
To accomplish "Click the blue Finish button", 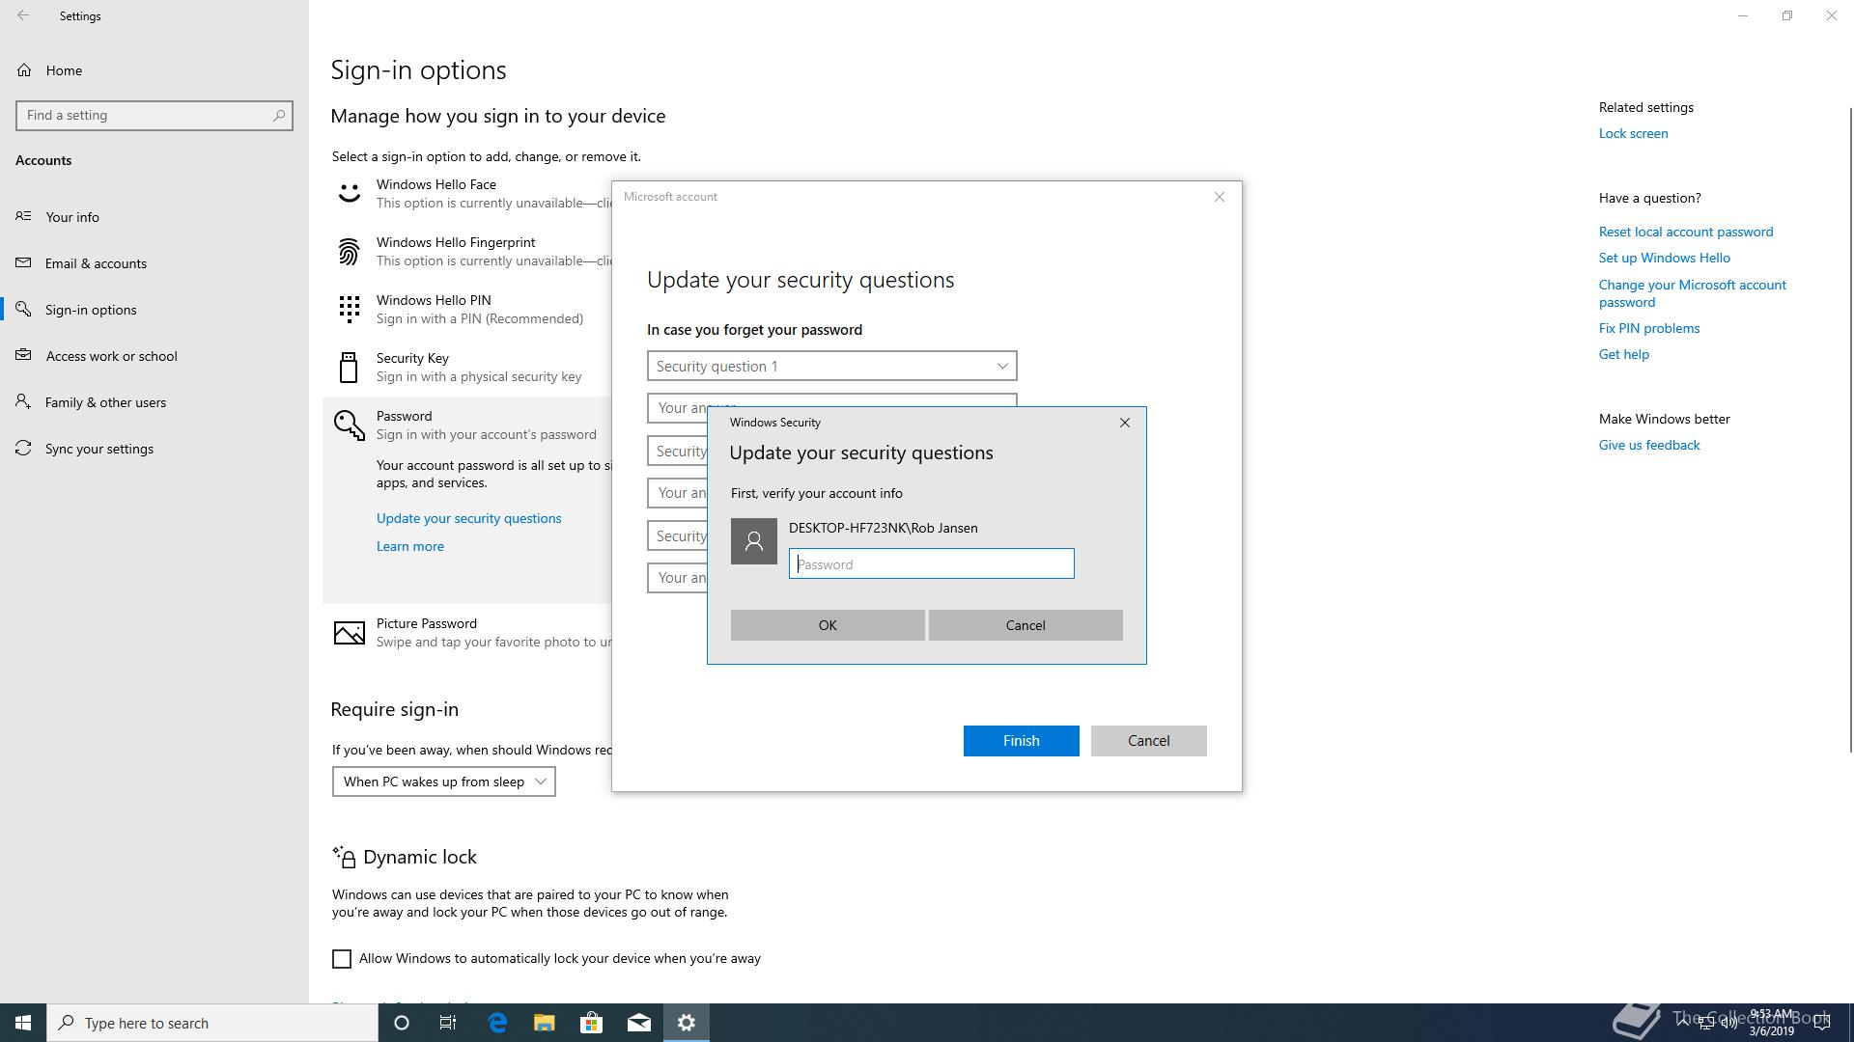I will [x=1021, y=741].
